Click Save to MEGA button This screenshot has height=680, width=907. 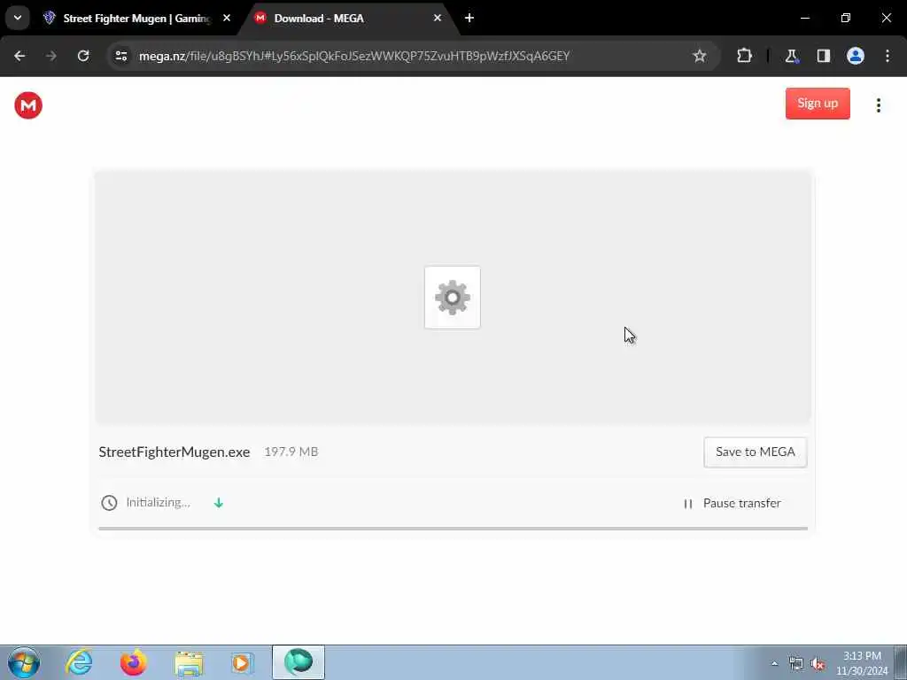755,452
